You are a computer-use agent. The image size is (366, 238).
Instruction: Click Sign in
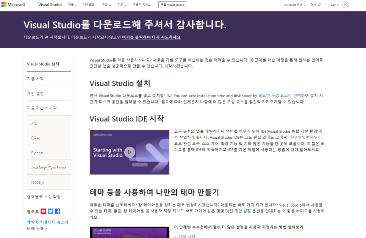[335, 5]
